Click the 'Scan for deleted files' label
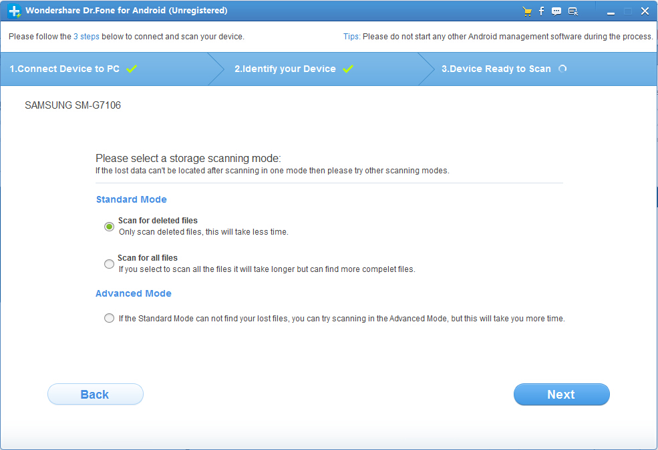 click(x=158, y=220)
